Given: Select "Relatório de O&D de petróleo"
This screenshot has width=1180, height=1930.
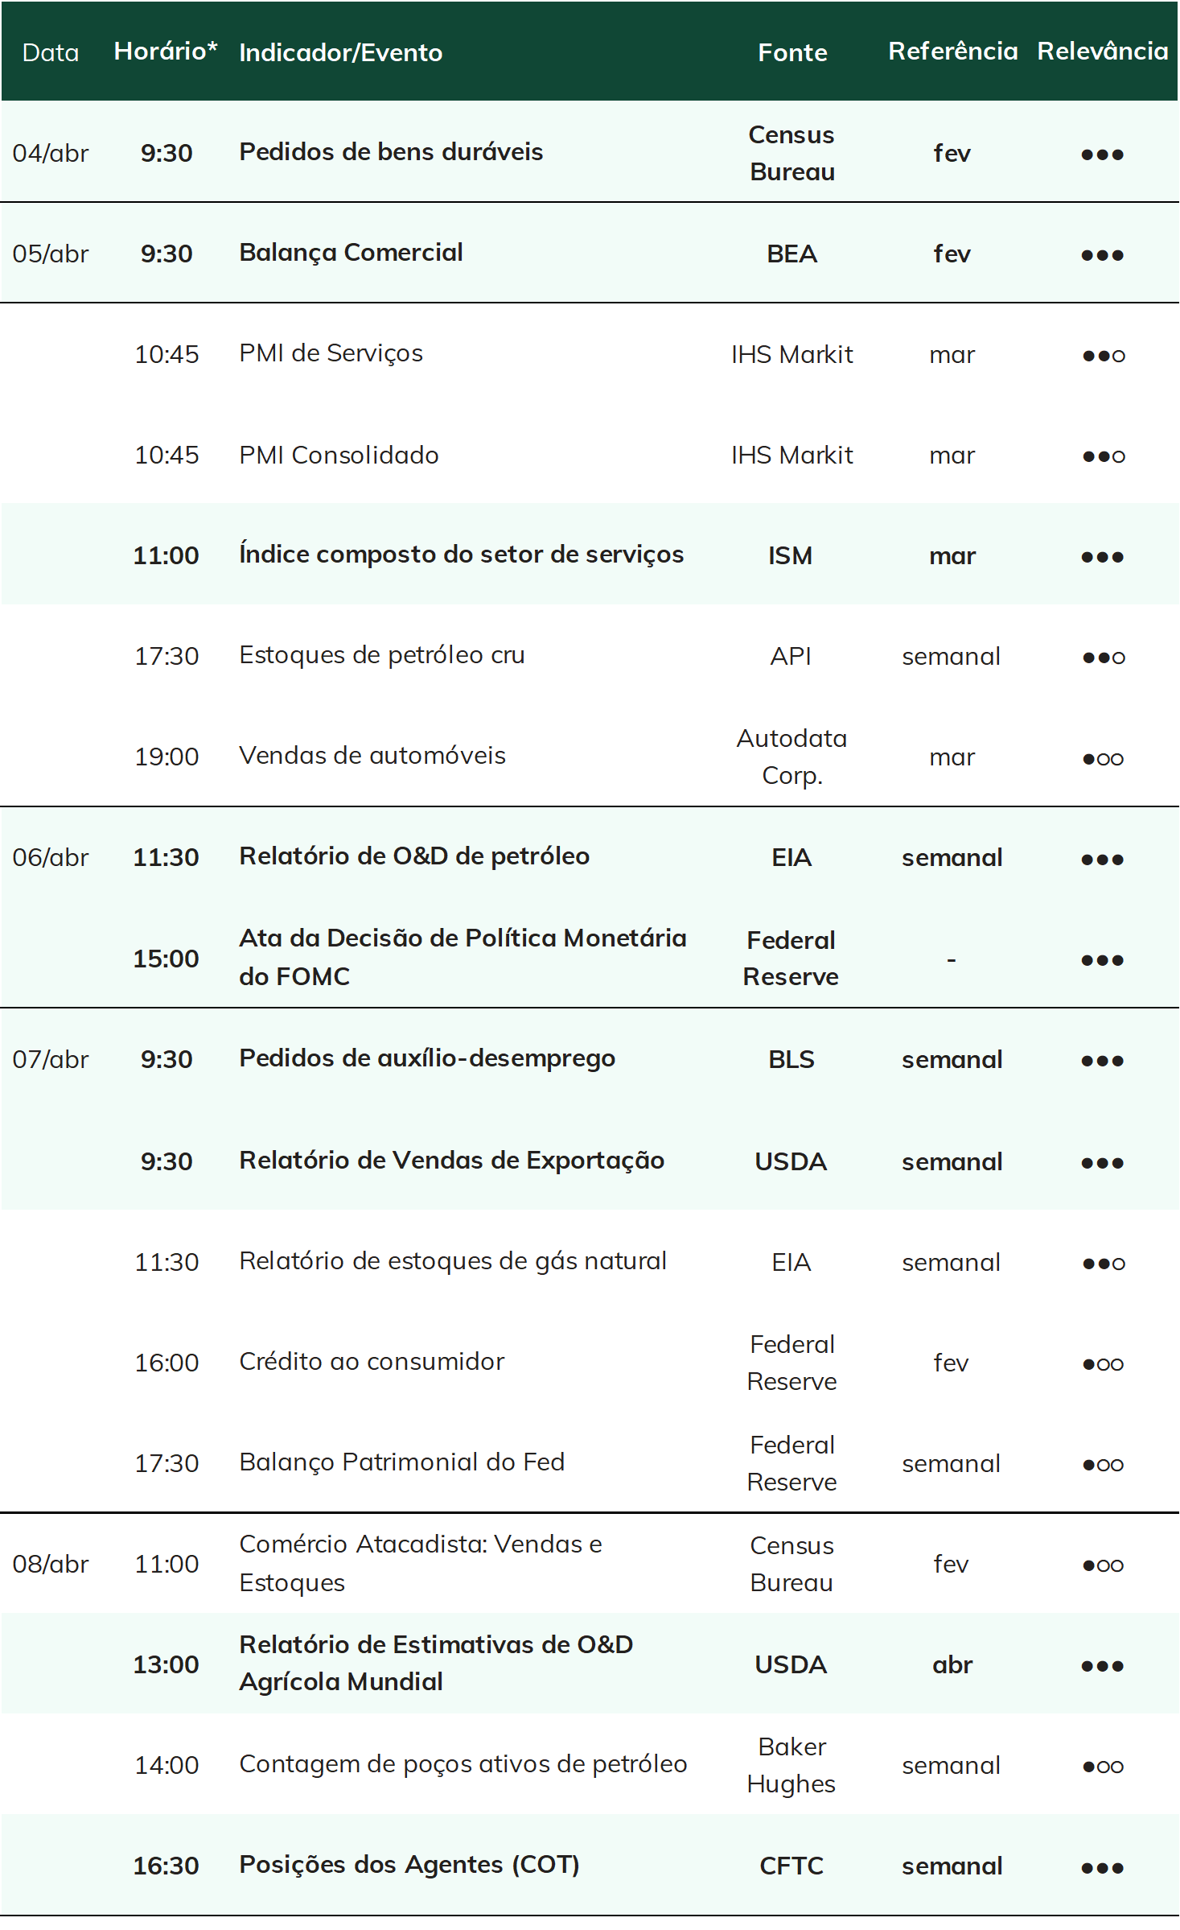Looking at the screenshot, I should tap(414, 856).
